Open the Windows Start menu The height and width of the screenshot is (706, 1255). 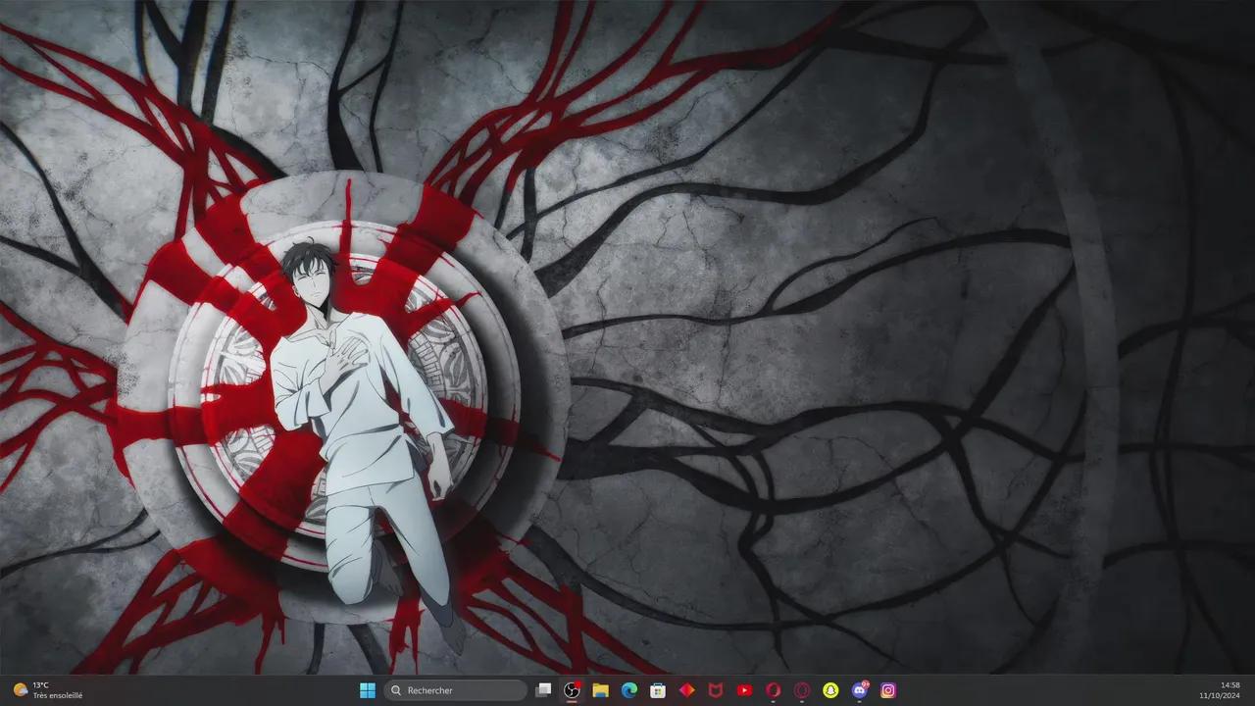368,690
